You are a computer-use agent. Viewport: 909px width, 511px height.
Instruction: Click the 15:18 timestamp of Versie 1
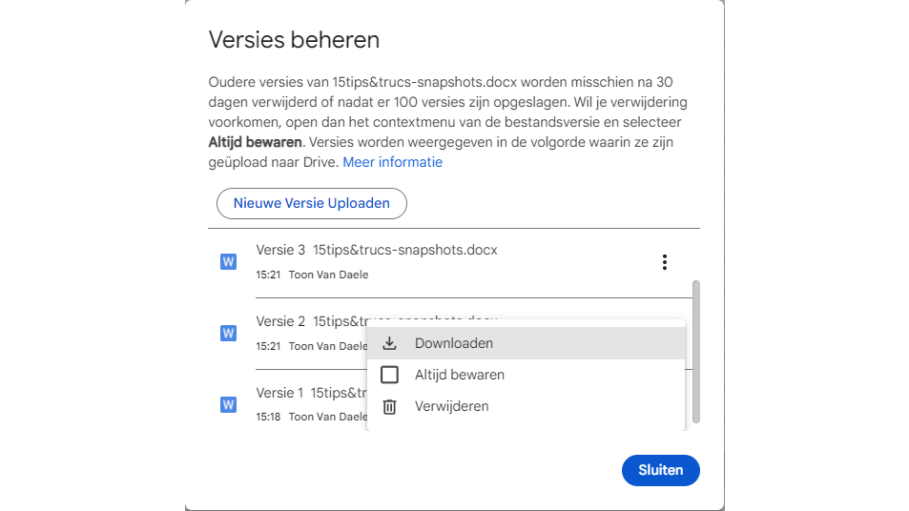pyautogui.click(x=268, y=417)
